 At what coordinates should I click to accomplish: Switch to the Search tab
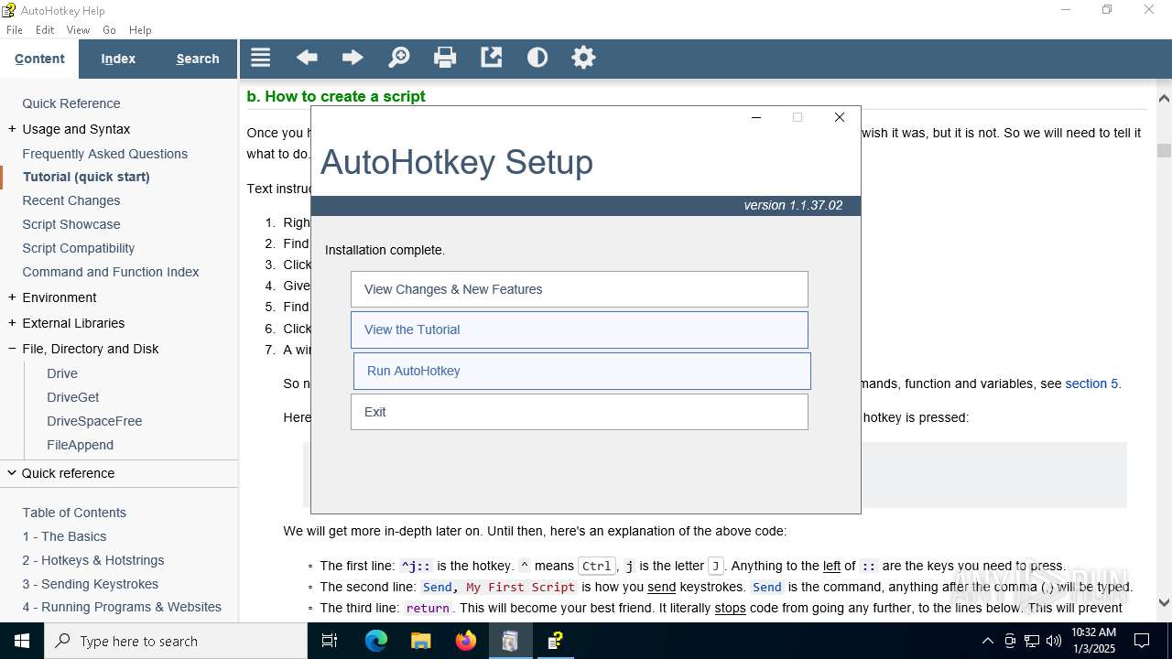[198, 59]
